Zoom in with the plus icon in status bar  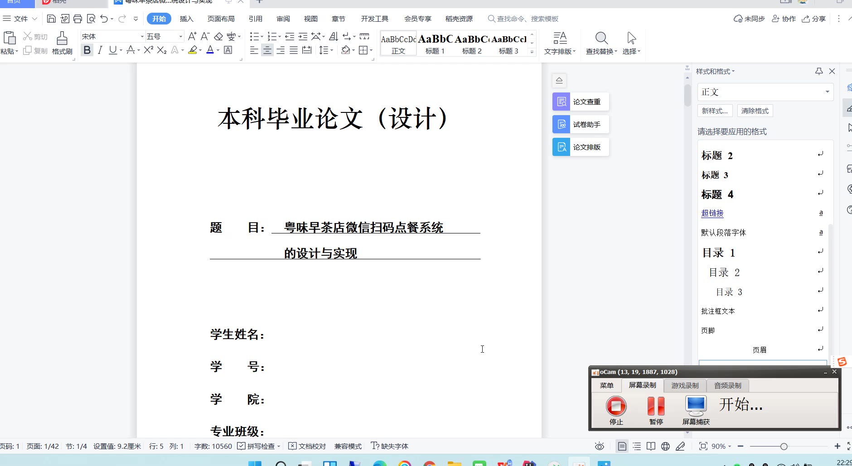(837, 446)
